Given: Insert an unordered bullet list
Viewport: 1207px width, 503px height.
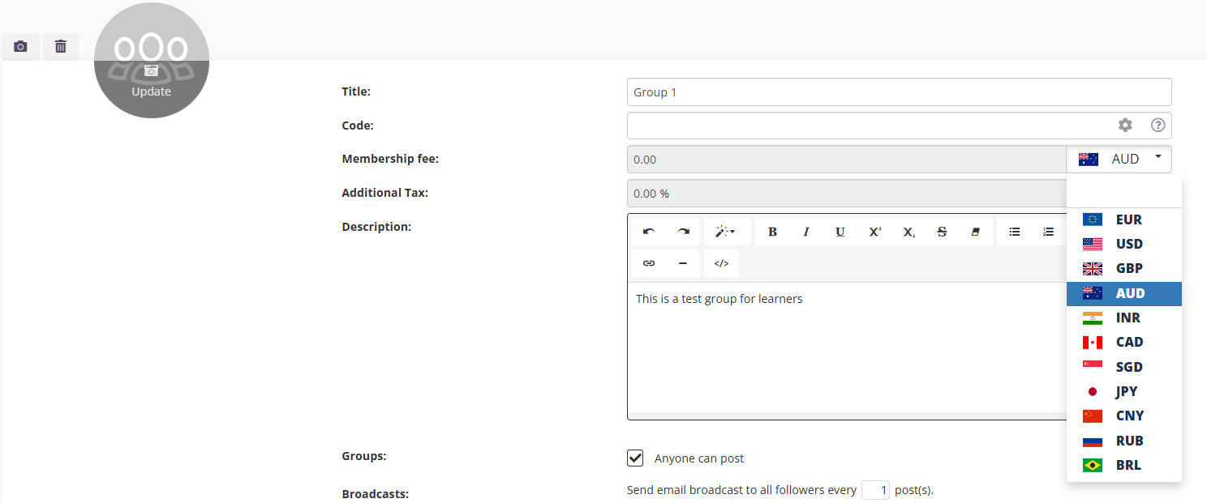Looking at the screenshot, I should [1014, 232].
